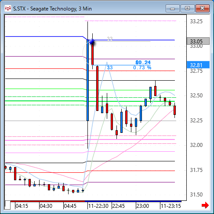Click the 33.05 price label on axis
The height and width of the screenshot is (214, 214).
point(198,41)
